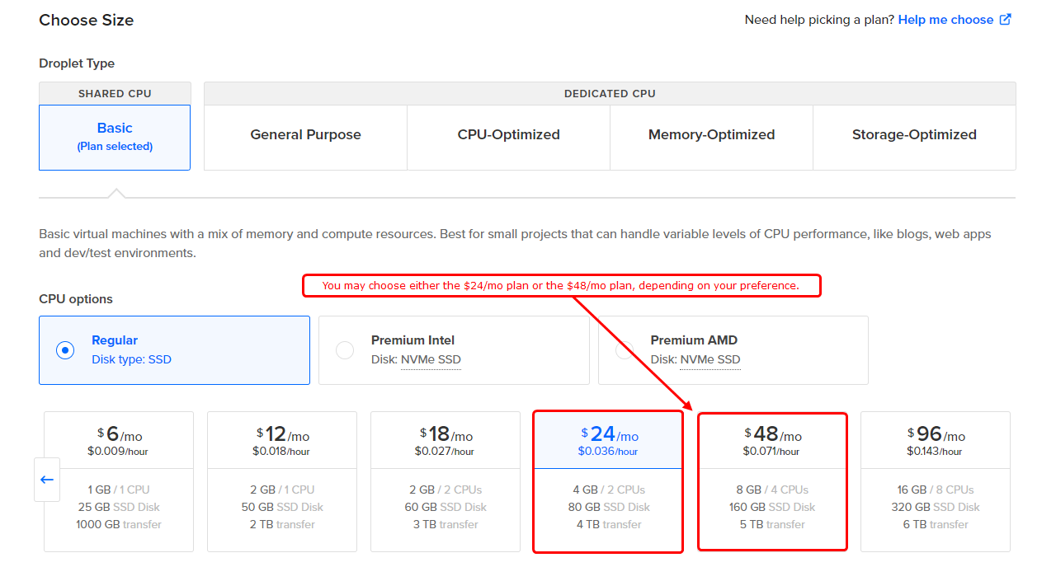This screenshot has width=1056, height=567.
Task: Click the Disk type: SSD label under Regular
Action: tap(131, 359)
